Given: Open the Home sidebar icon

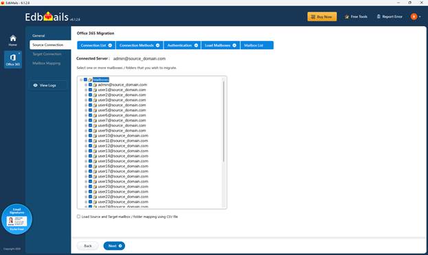Looking at the screenshot, I should coord(13,40).
